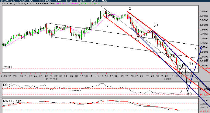Image resolution: width=210 pixels, height=113 pixels.
Task: Click the 0.9600 price axis label
Action: point(204,29)
